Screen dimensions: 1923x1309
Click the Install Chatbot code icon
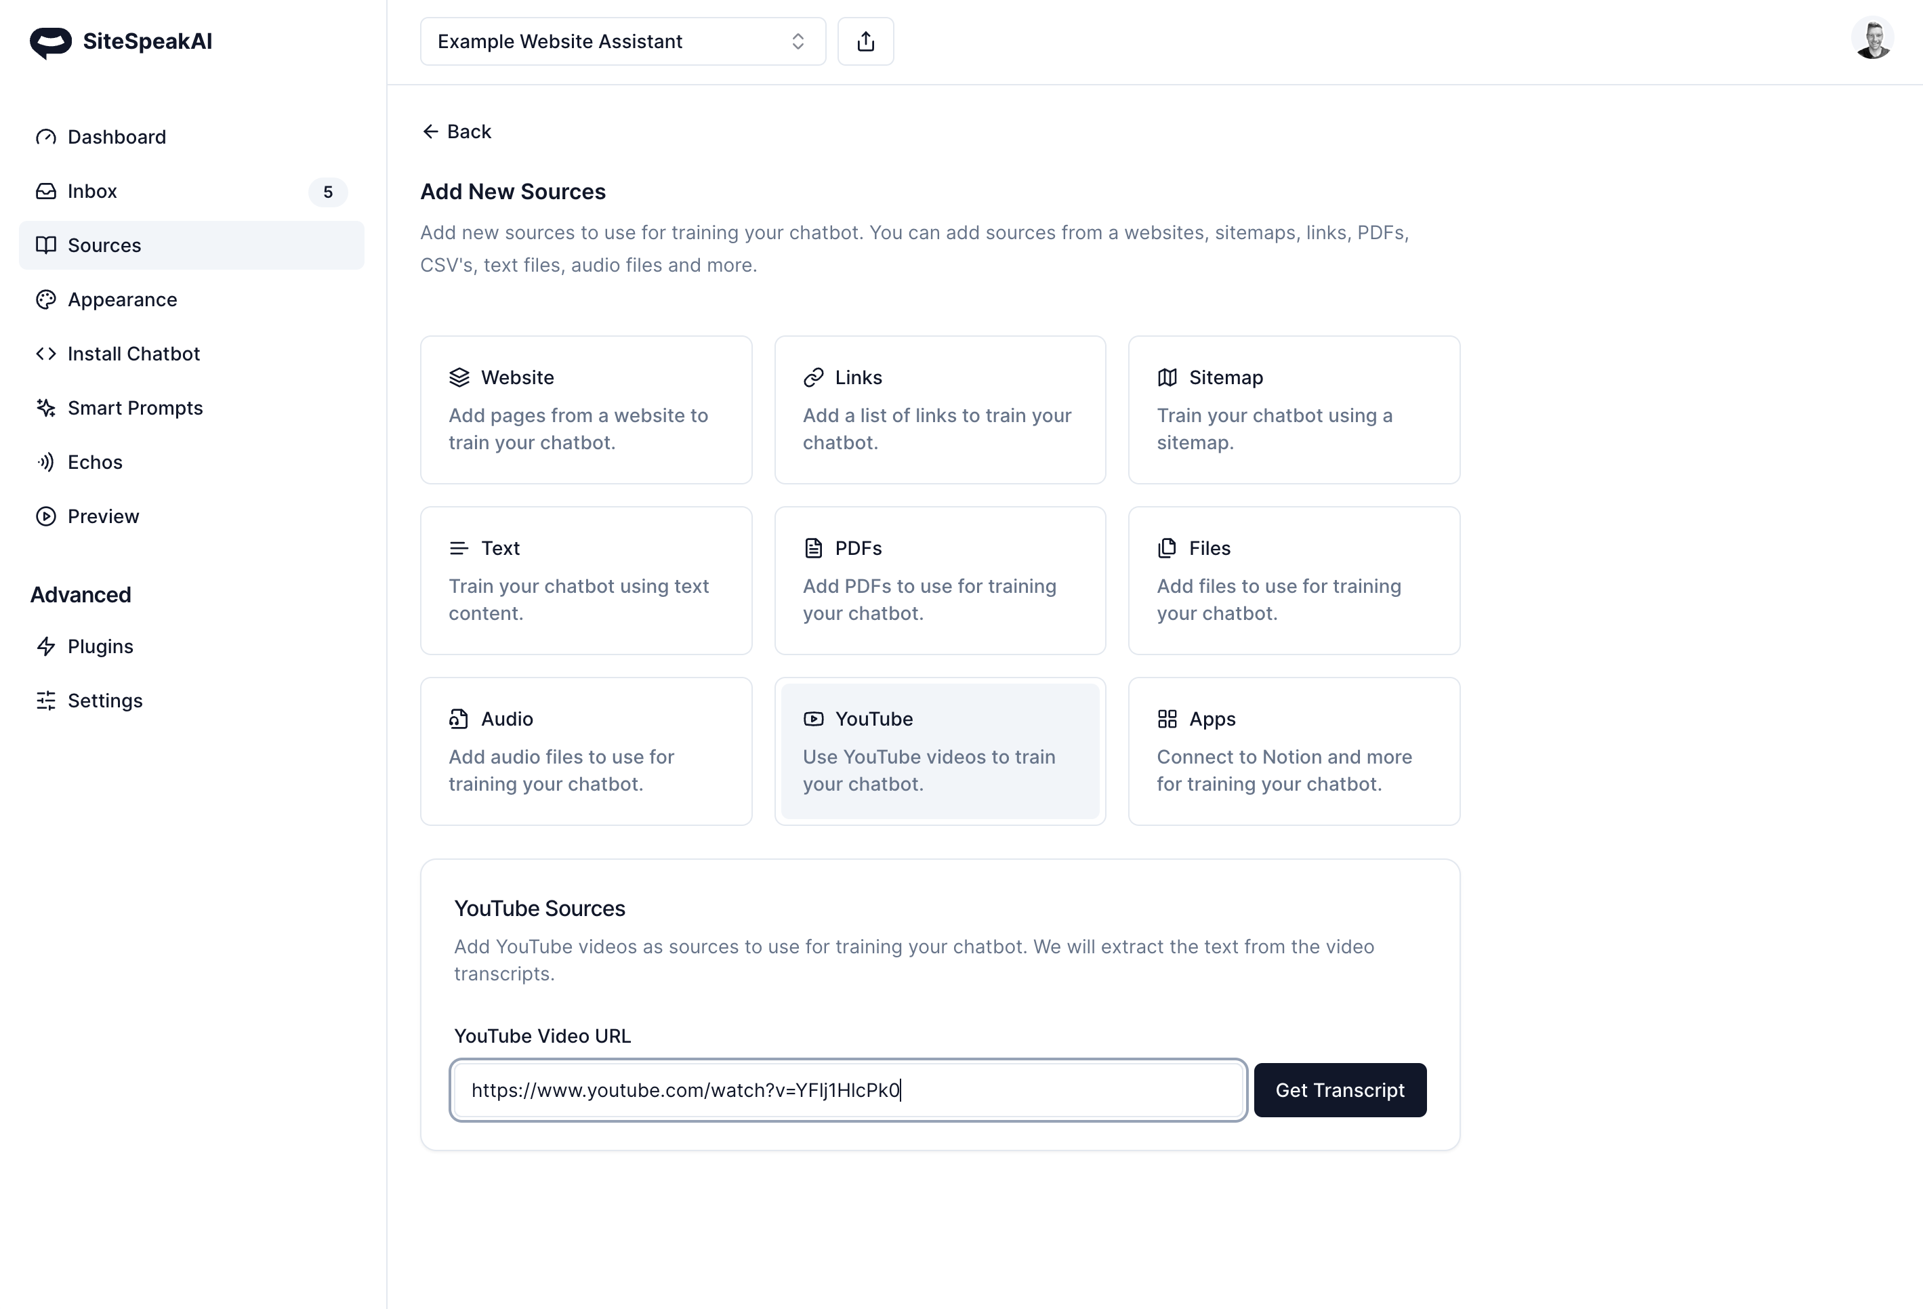tap(46, 354)
